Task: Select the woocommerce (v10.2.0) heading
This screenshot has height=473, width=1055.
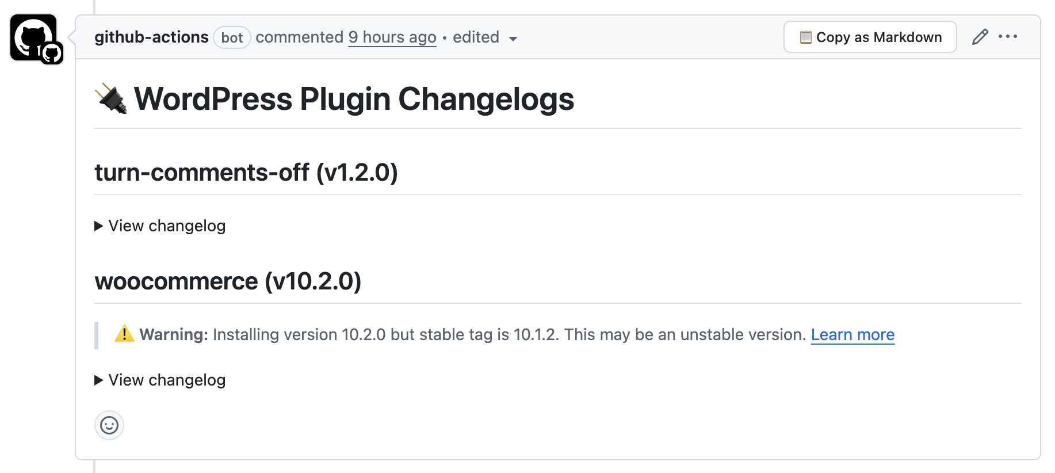Action: pos(229,281)
